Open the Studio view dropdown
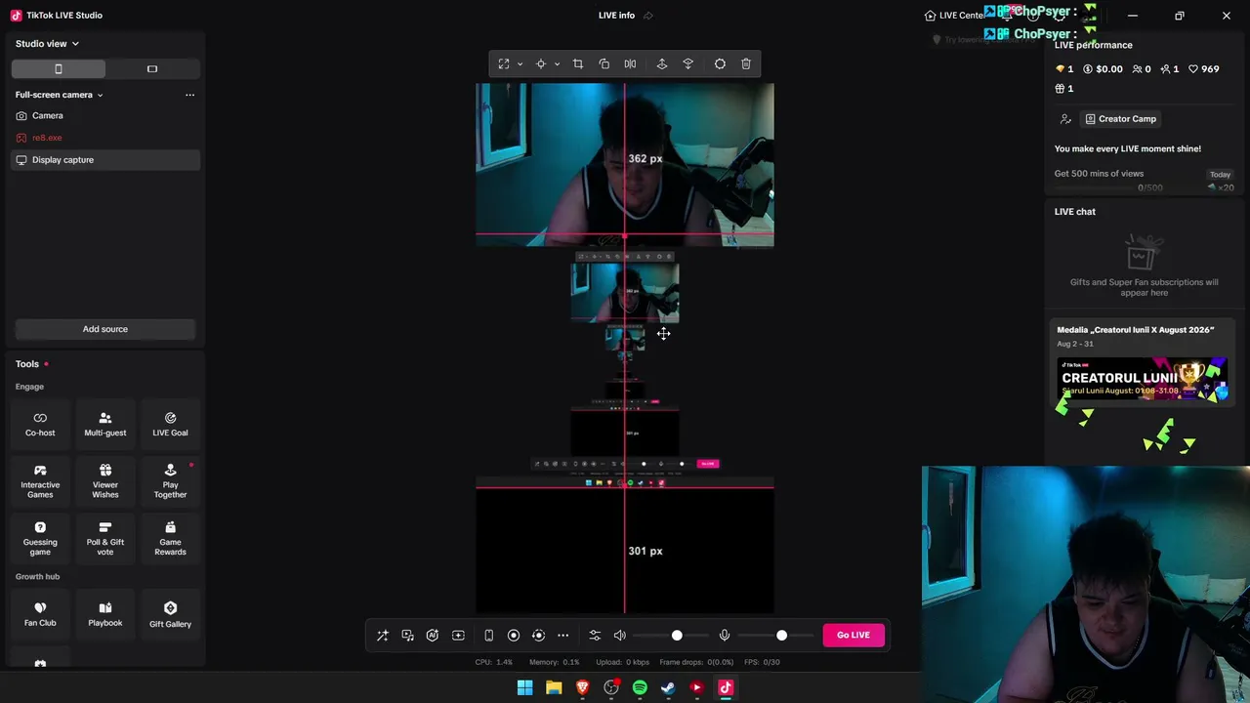 pos(47,44)
